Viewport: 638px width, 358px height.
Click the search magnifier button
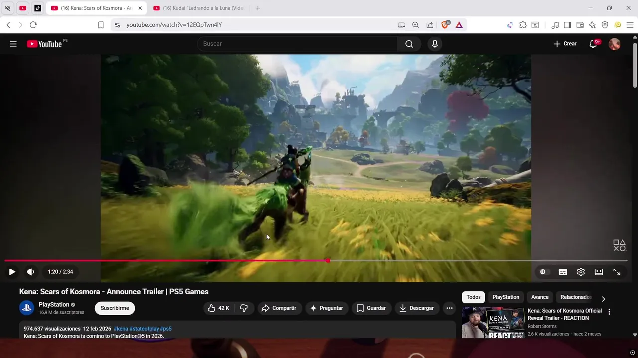point(409,44)
